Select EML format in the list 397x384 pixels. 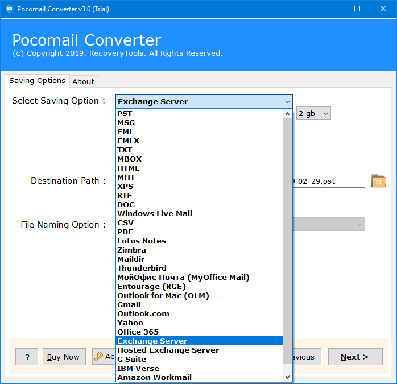tap(200, 132)
